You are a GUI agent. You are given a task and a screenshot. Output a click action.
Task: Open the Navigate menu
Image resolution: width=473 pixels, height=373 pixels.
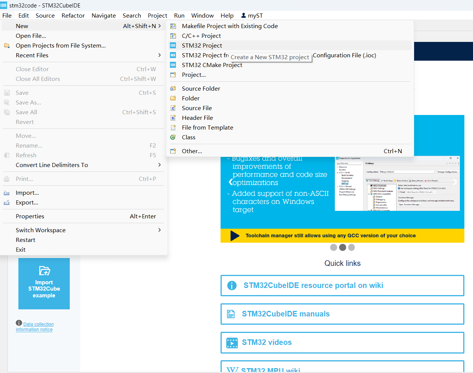click(x=104, y=16)
